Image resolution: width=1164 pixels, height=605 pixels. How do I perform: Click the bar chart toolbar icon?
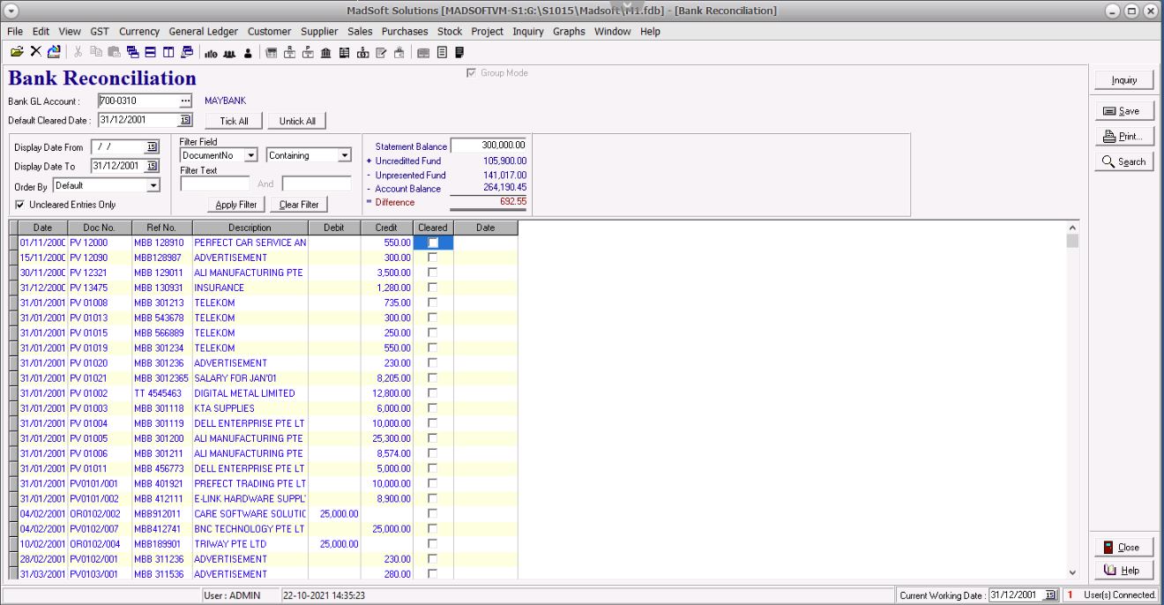(211, 52)
